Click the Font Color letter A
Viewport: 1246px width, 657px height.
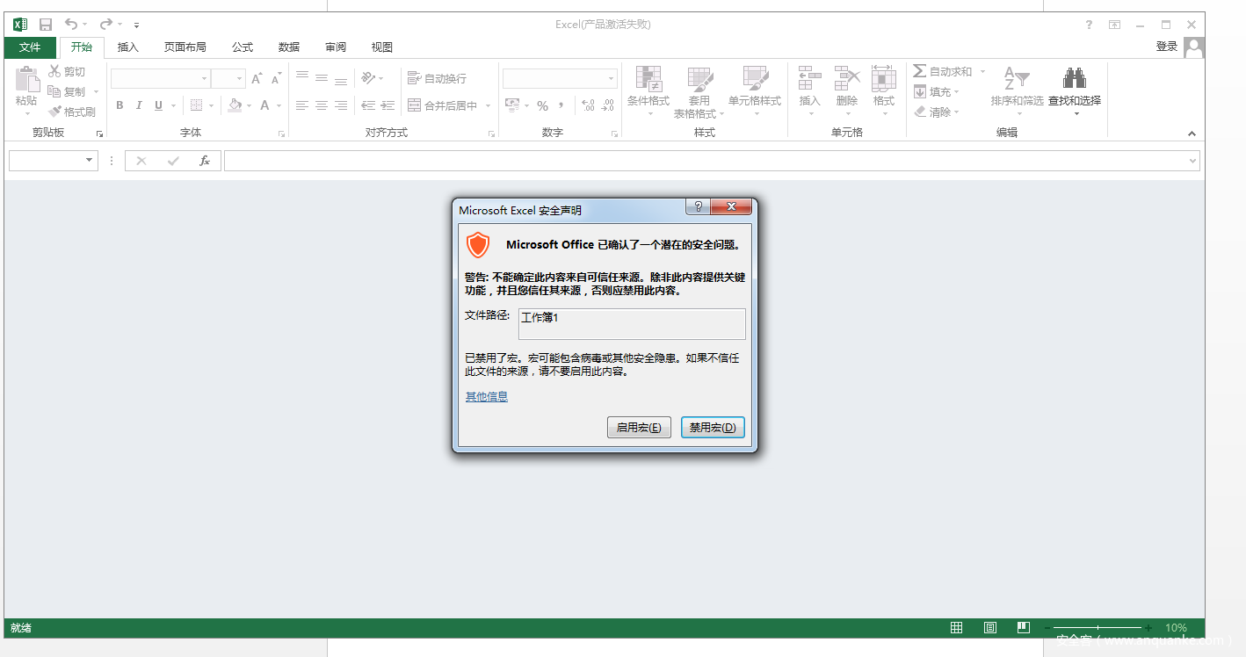[264, 105]
